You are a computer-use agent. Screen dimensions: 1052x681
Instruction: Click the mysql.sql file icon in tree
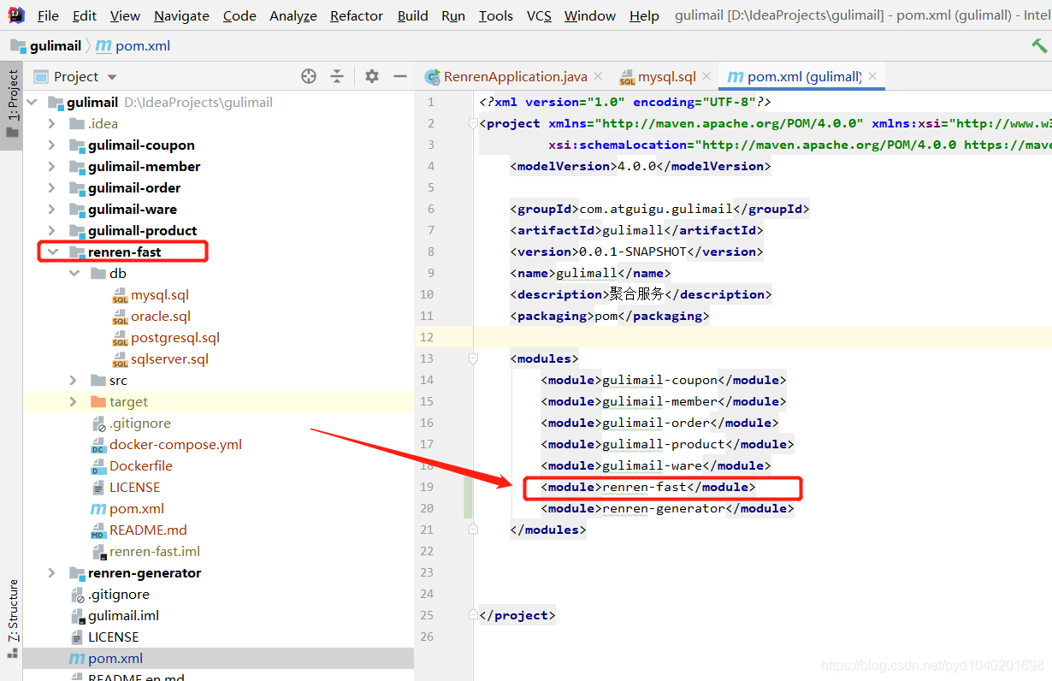tap(120, 295)
